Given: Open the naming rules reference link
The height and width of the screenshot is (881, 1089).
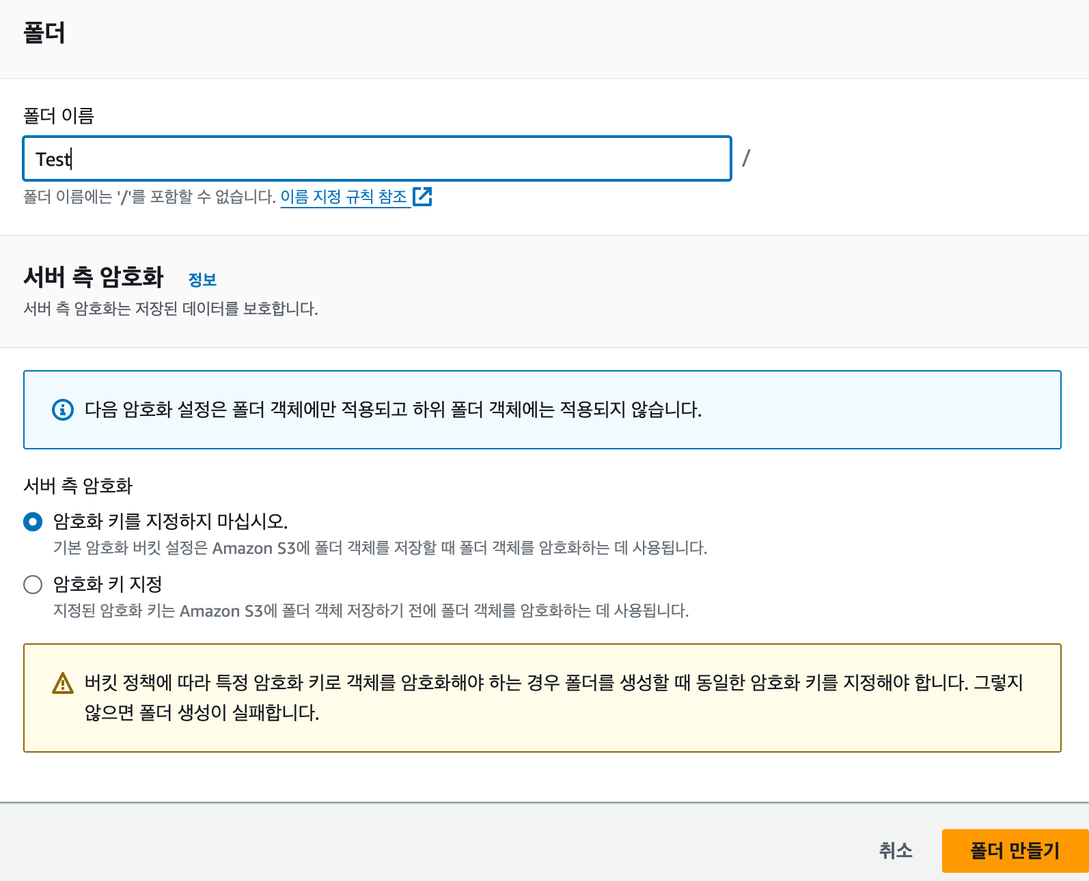Looking at the screenshot, I should [344, 197].
